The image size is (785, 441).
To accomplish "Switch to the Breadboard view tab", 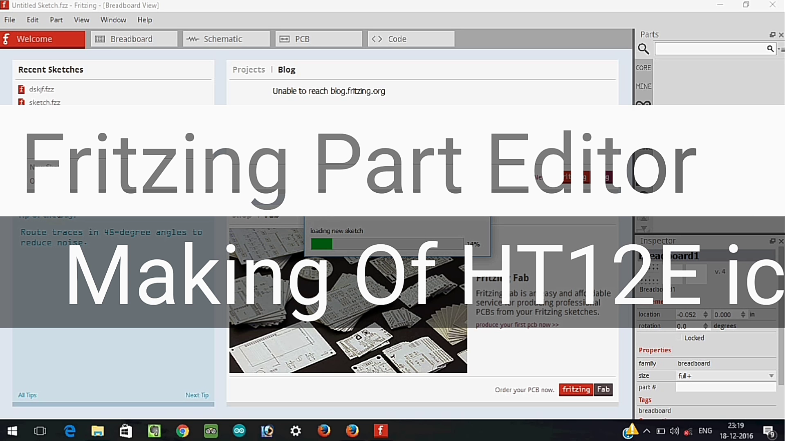I will tap(134, 39).
